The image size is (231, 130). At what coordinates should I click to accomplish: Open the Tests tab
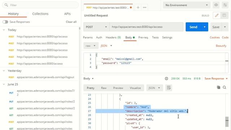click(x=155, y=38)
